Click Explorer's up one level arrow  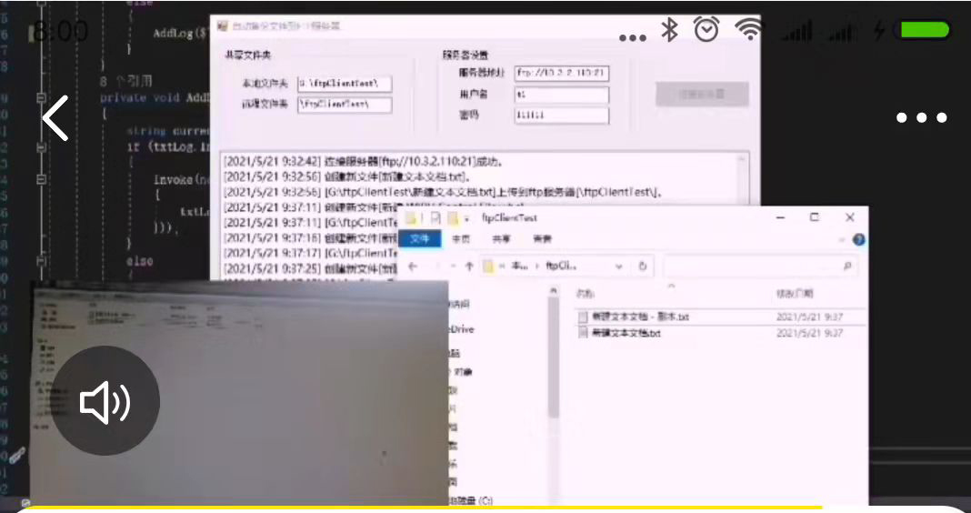469,267
